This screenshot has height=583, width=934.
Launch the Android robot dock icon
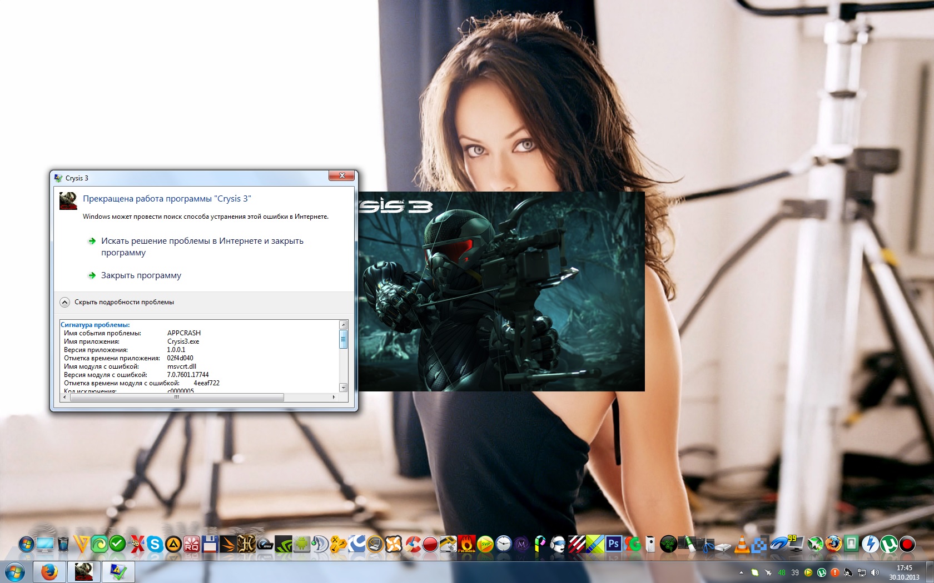[301, 544]
